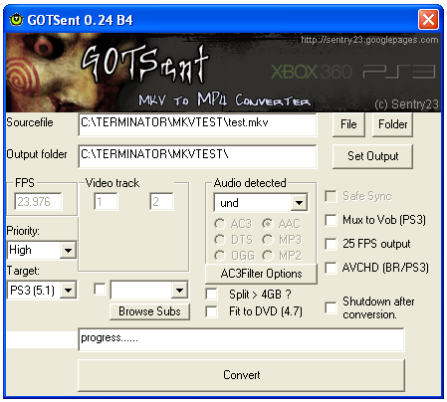
Task: Click the second Video track field
Action: coord(161,201)
